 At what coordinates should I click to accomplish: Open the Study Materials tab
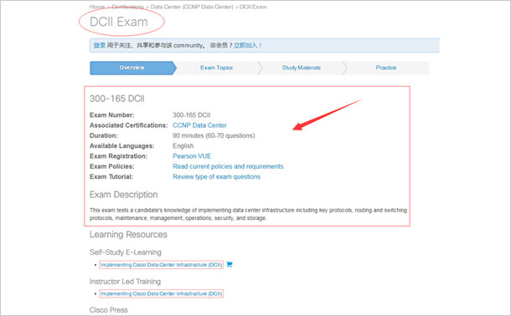(302, 68)
